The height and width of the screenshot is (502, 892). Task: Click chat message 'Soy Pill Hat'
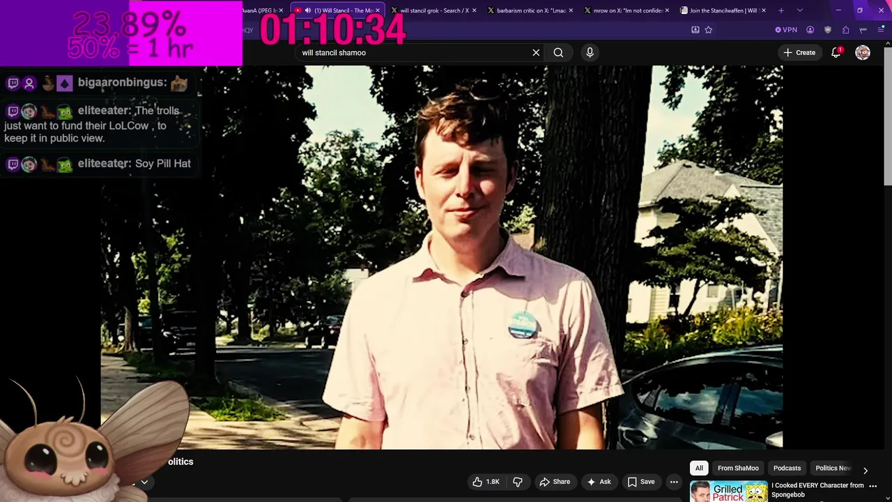pyautogui.click(x=162, y=163)
